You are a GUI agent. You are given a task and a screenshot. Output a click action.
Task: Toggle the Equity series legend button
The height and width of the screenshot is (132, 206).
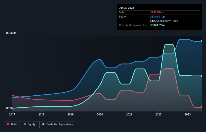30,125
